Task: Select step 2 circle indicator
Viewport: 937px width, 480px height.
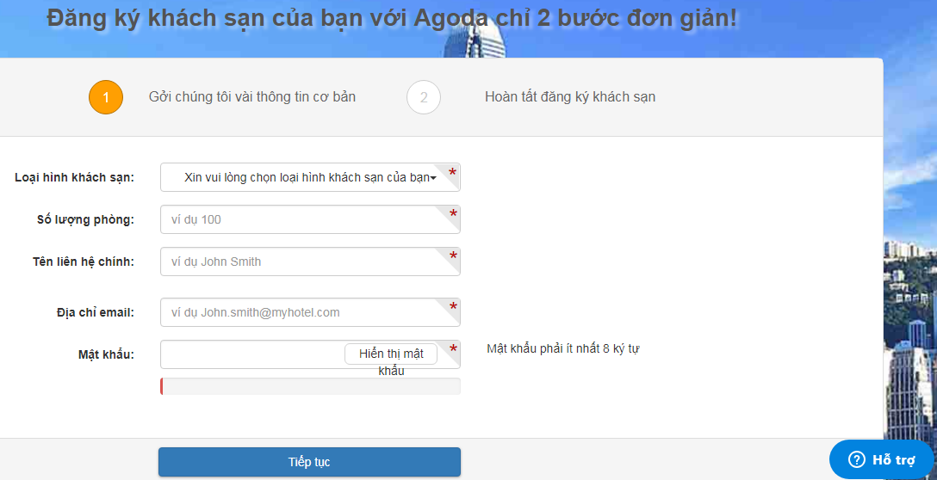Action: [424, 97]
